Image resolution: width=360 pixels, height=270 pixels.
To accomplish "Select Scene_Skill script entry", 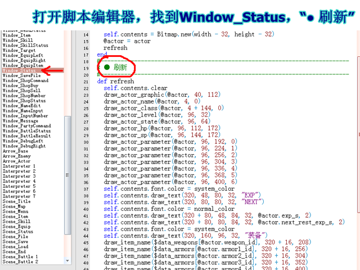I will pos(16,222).
